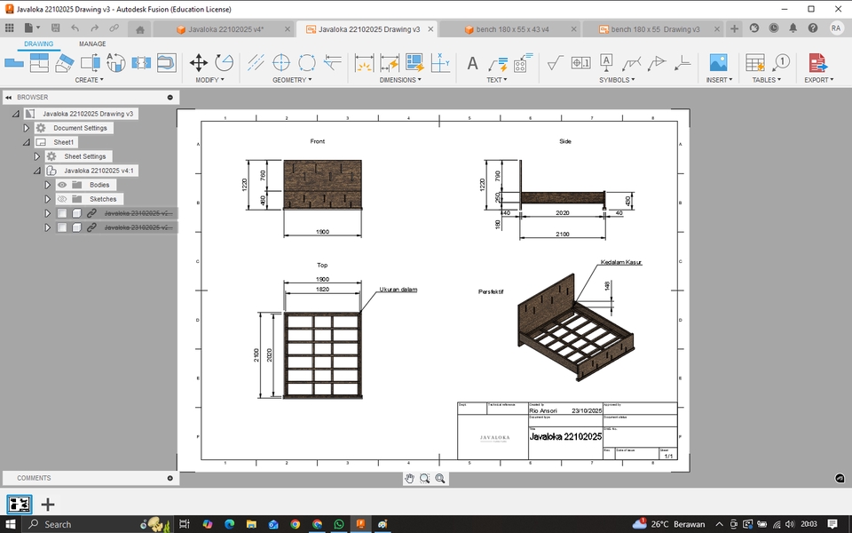Select the Ordinate Dimension tool
852x533 pixels.
pyautogui.click(x=440, y=63)
